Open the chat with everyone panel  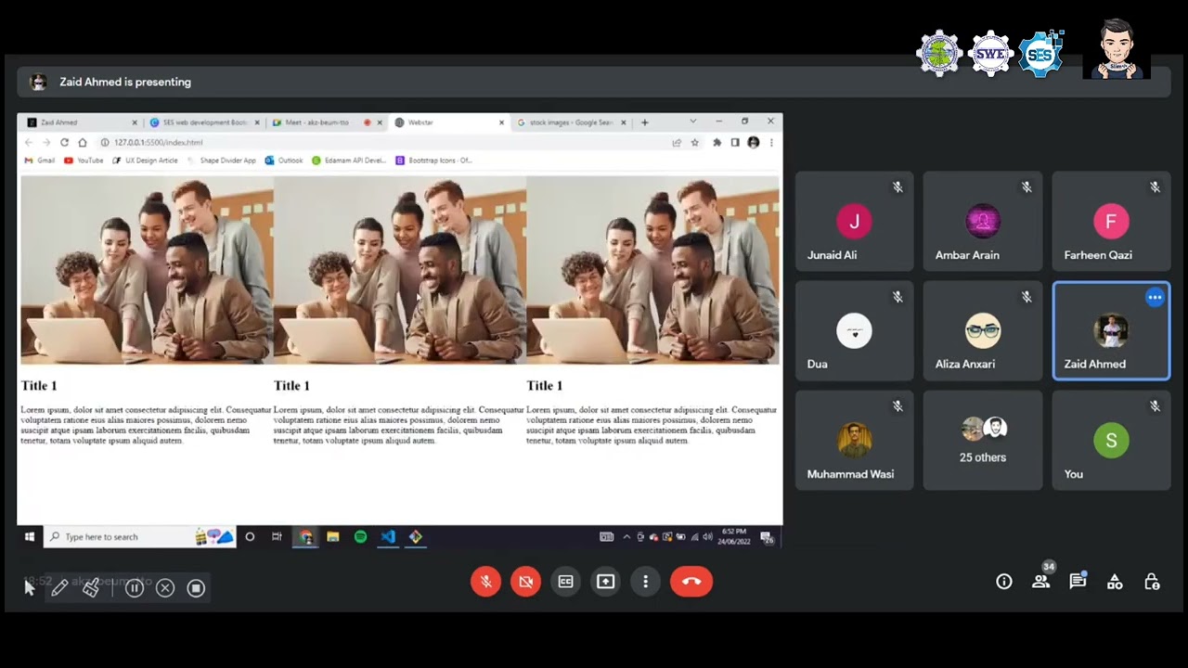click(1078, 582)
